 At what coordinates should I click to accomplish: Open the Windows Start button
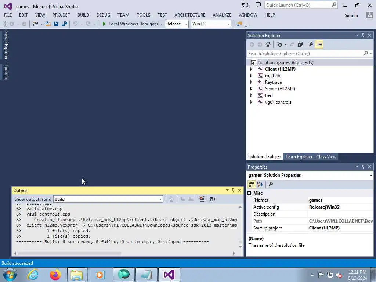10,275
